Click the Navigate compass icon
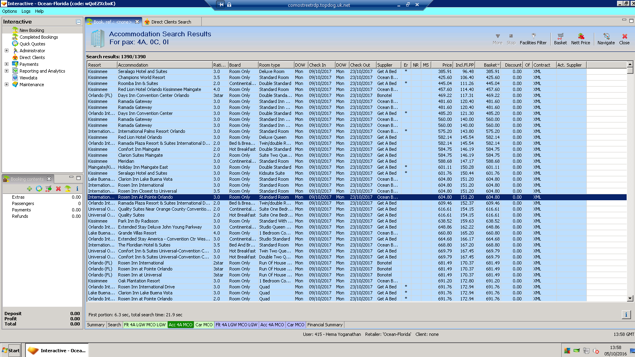 [x=606, y=36]
